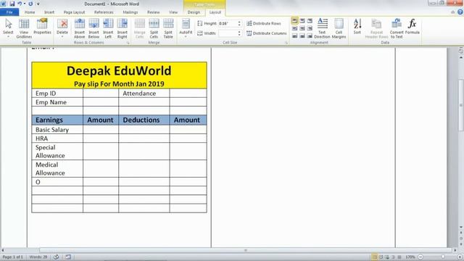Adjust the Width spinner arrows
This screenshot has width=464, height=261.
point(239,33)
